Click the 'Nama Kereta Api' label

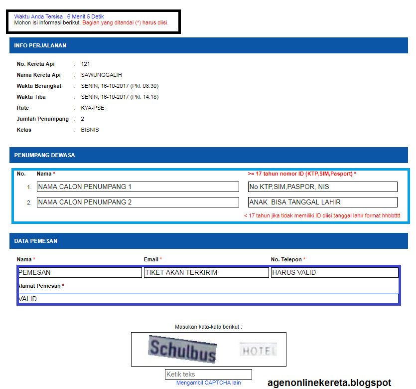39,75
